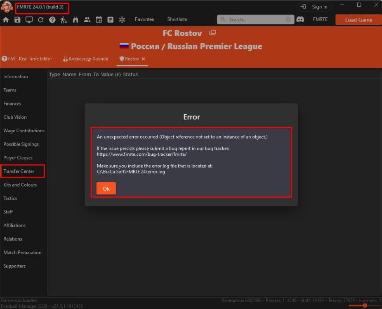Sort by Name column header
This screenshot has width=382, height=309.
(x=69, y=75)
